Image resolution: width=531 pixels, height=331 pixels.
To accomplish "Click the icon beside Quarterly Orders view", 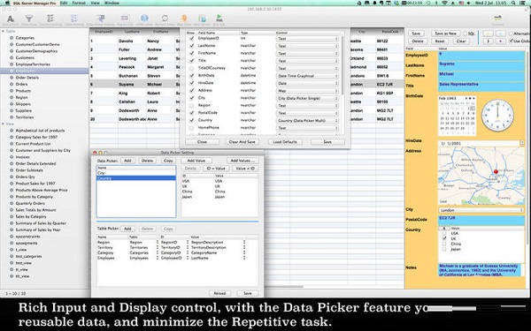I will click(x=12, y=203).
